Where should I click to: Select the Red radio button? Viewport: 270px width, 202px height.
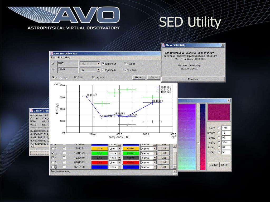(219, 128)
